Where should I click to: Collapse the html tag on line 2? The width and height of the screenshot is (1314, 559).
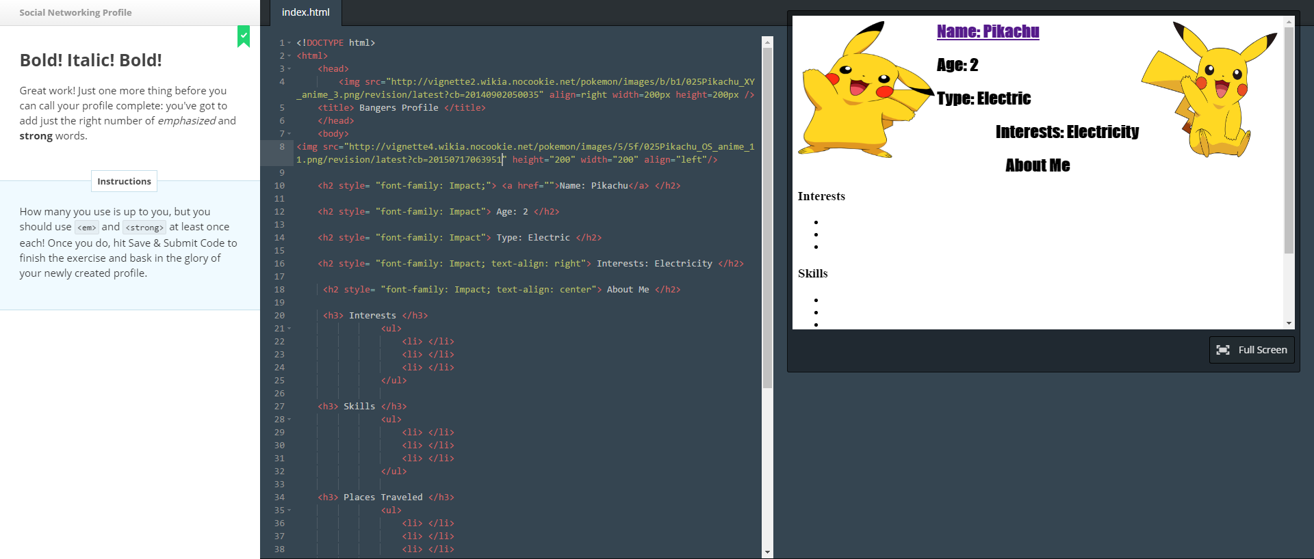click(x=289, y=56)
